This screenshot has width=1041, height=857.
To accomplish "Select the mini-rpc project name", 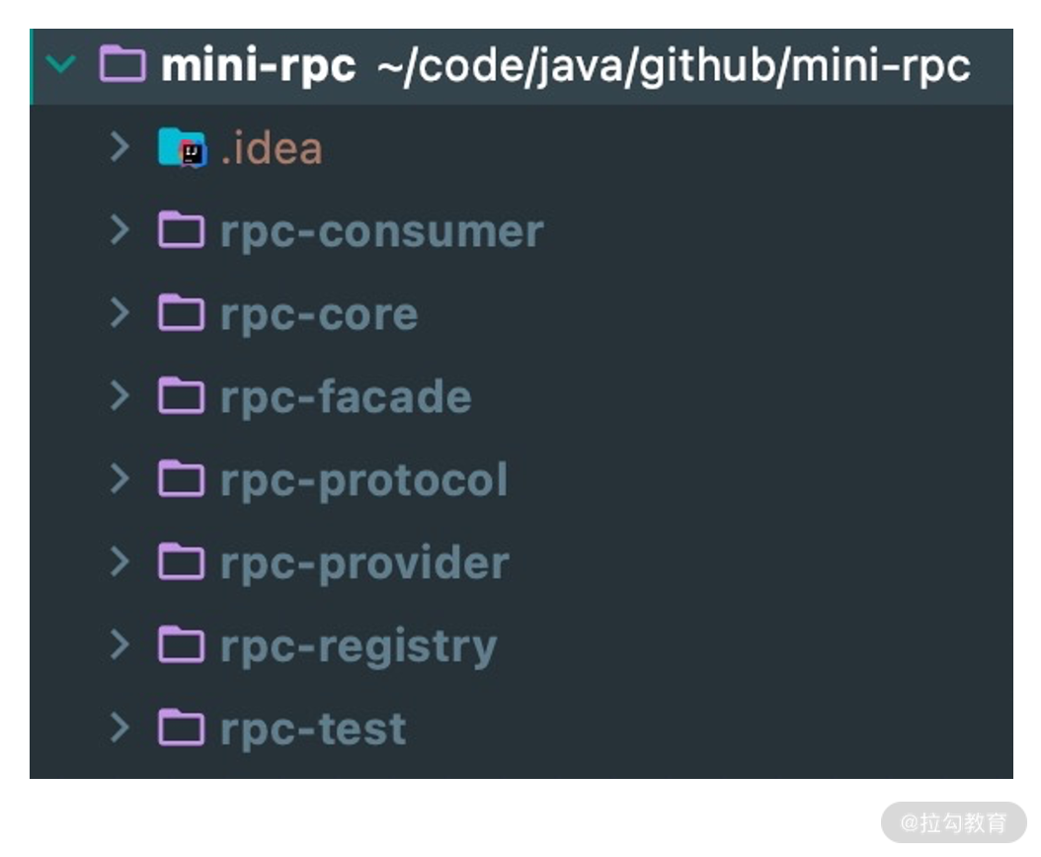I will 258,66.
